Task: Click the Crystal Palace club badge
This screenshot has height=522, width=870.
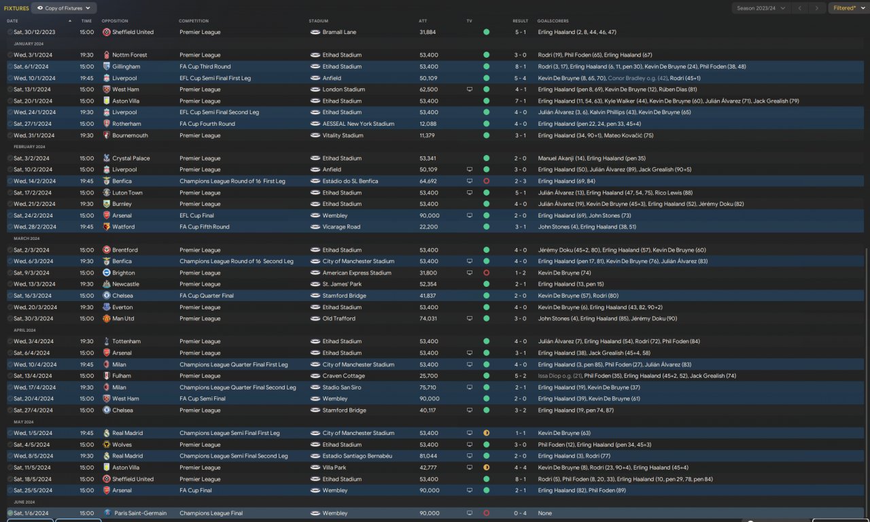Action: click(107, 158)
